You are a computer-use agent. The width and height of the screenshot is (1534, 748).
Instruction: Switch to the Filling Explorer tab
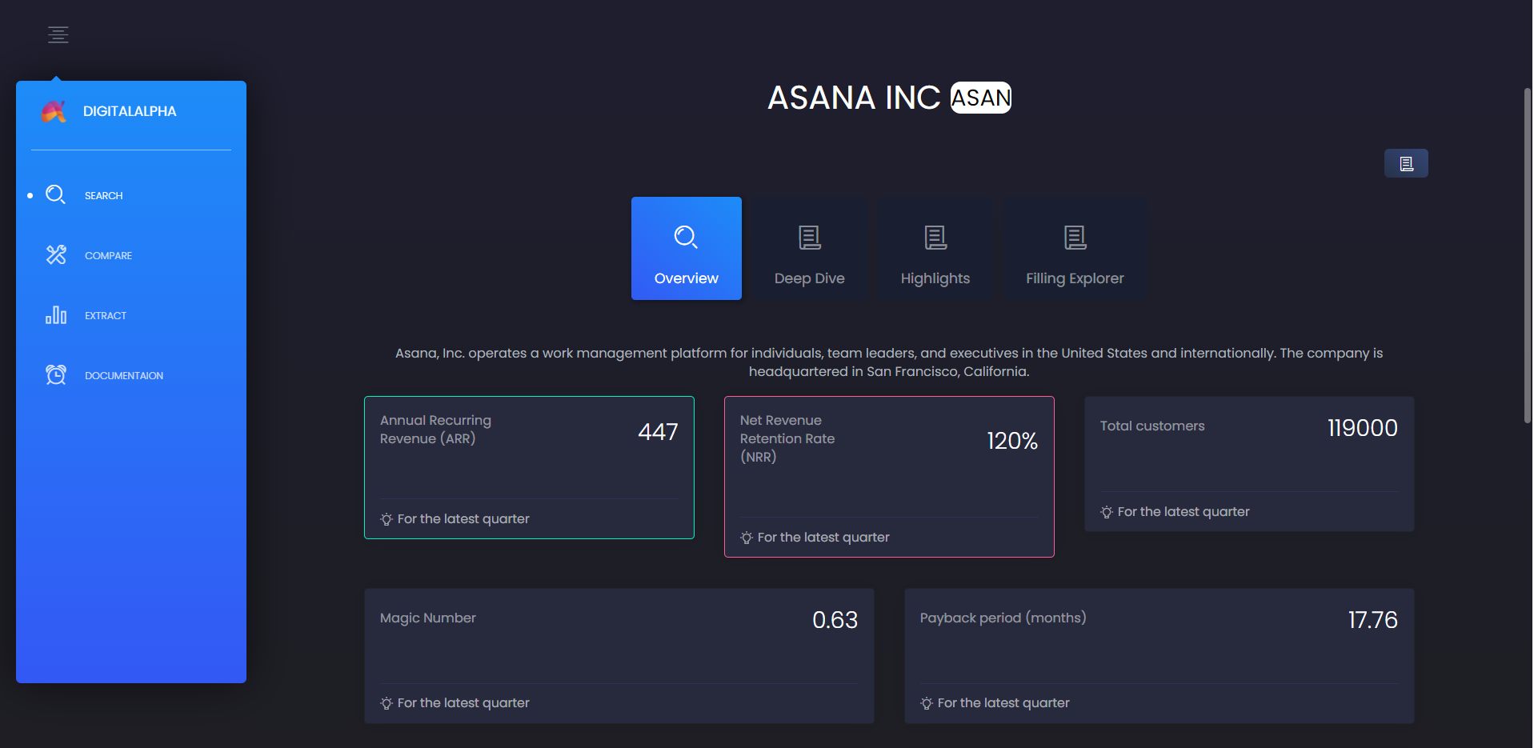1075,248
